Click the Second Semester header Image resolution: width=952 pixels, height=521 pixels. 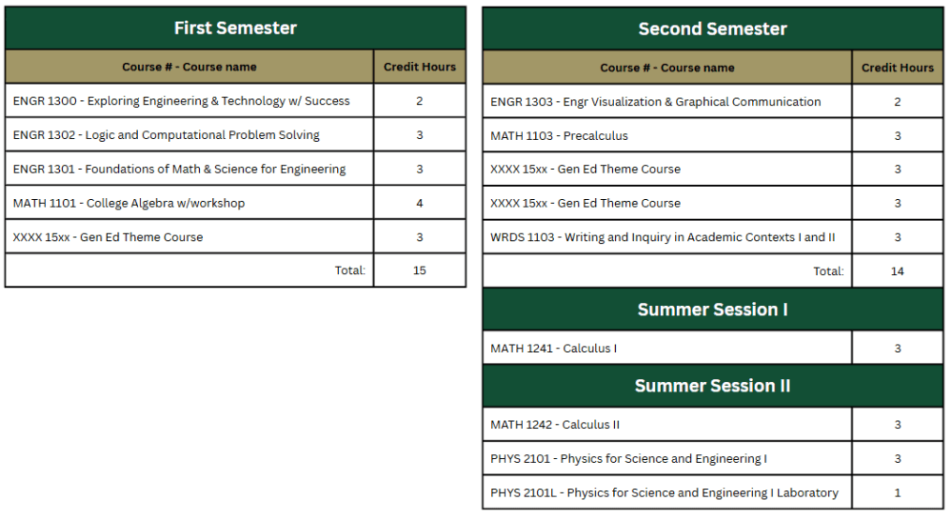click(712, 29)
